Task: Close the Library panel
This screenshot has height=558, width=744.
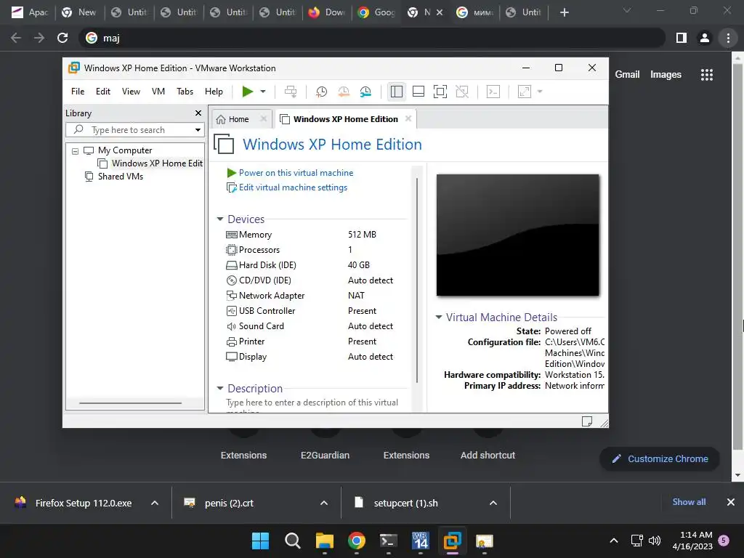Action: pos(198,113)
